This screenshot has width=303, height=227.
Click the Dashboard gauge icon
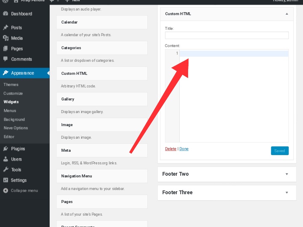[5, 13]
